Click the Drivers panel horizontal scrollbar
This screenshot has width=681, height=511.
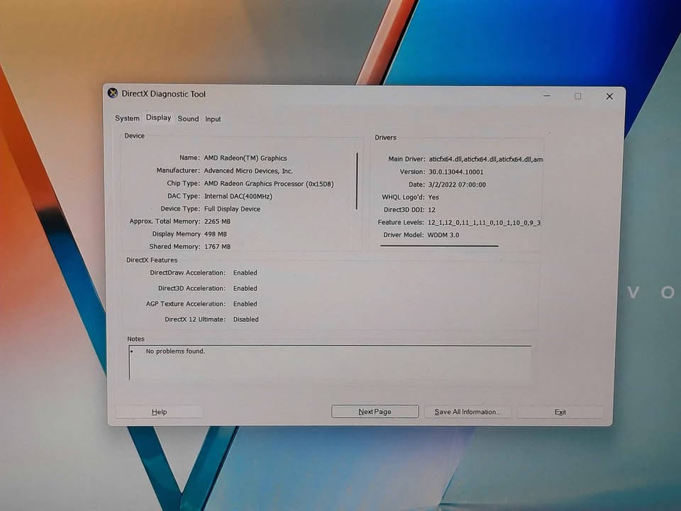[439, 246]
